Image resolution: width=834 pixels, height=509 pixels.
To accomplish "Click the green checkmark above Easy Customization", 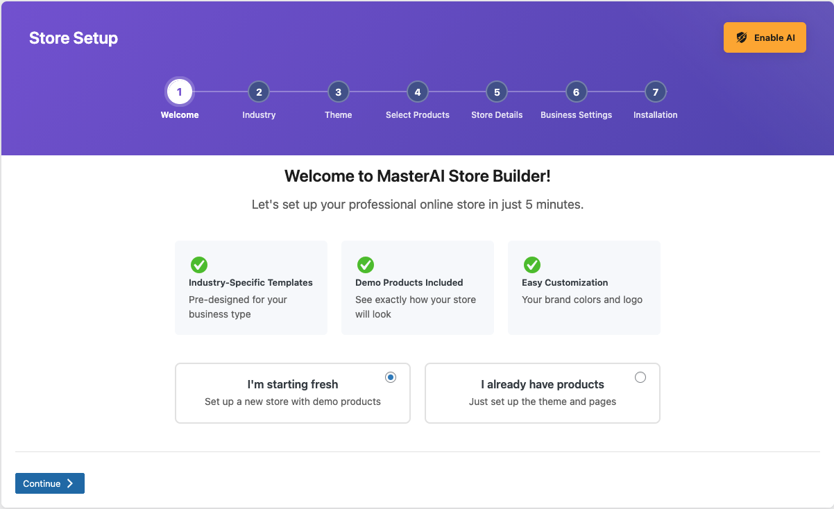I will click(532, 265).
